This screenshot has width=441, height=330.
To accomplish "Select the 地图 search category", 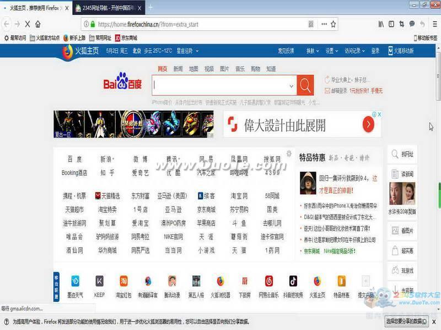I will coord(193,69).
